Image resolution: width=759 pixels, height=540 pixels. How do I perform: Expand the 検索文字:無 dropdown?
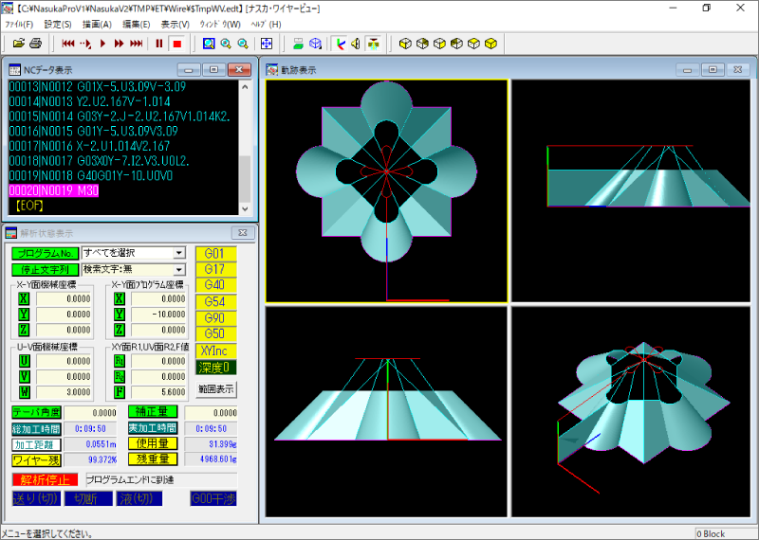tap(179, 269)
